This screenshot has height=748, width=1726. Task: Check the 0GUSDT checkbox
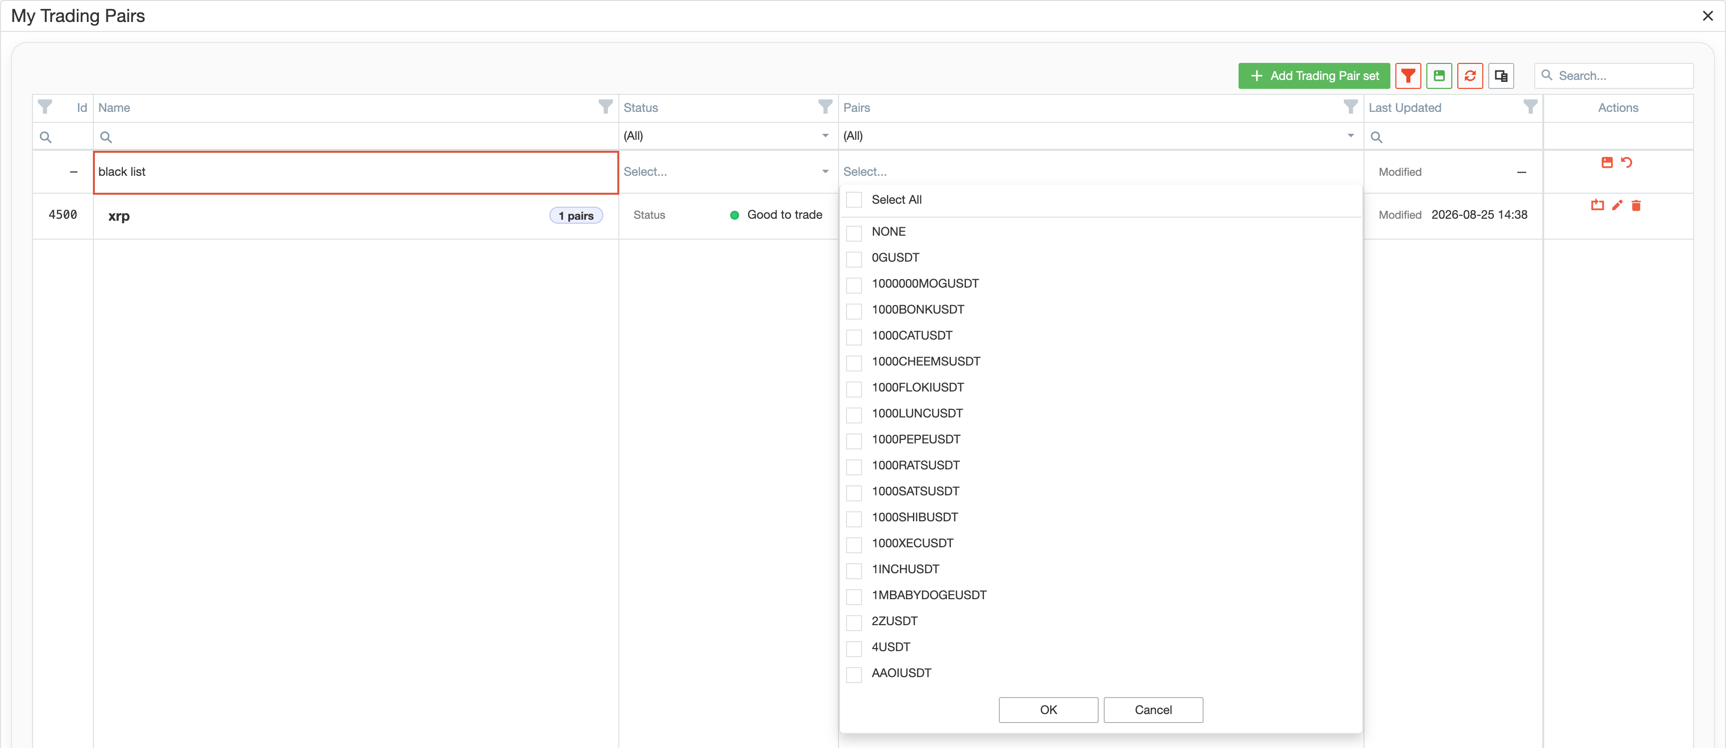[x=854, y=259]
